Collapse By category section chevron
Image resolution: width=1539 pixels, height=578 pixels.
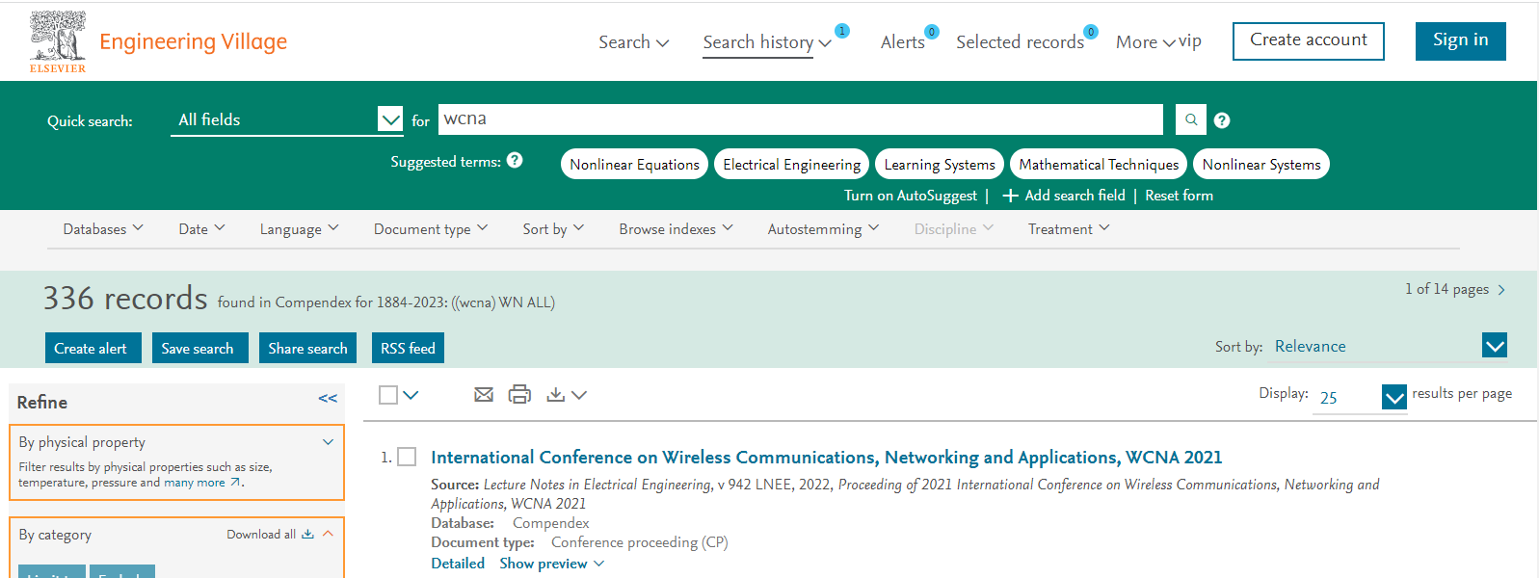[x=328, y=534]
